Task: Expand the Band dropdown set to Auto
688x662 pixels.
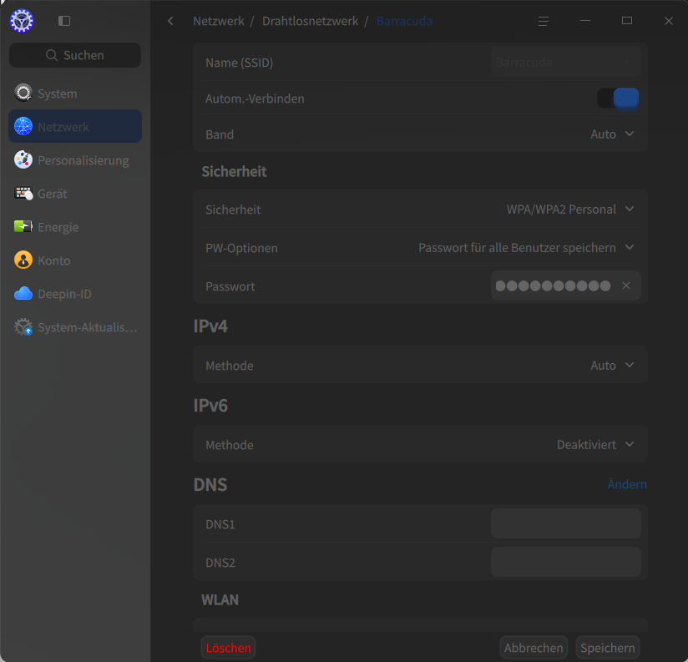Action: pyautogui.click(x=613, y=134)
